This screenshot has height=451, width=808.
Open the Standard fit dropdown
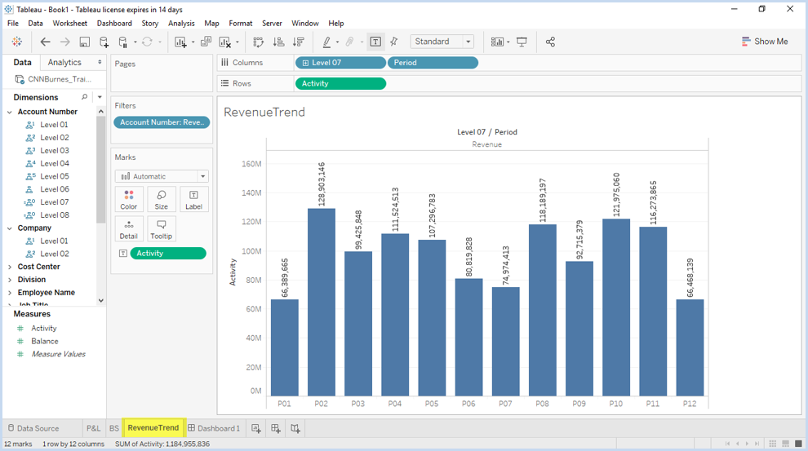(442, 42)
